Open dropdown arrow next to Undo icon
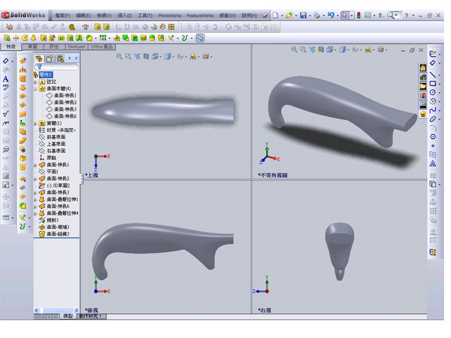This screenshot has width=451, height=338. tap(337, 15)
